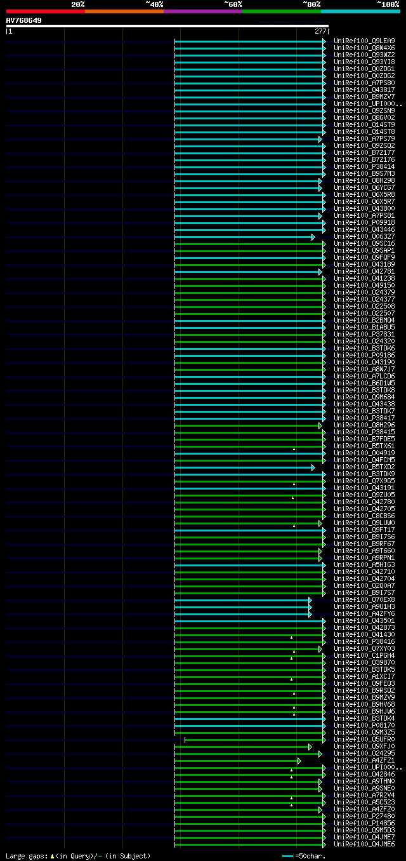This screenshot has height=861, width=406.
Task: Open hit UniRef100_B7FDE5
Action: (x=364, y=439)
